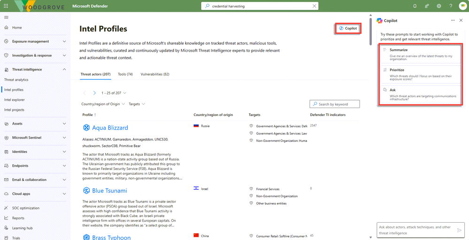Click the Defender TI indicators column header
This screenshot has width=469, height=240.
click(328, 115)
